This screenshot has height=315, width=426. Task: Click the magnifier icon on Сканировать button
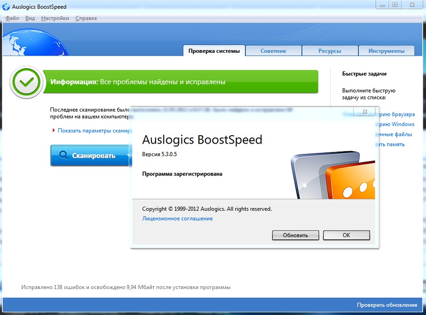pos(63,155)
